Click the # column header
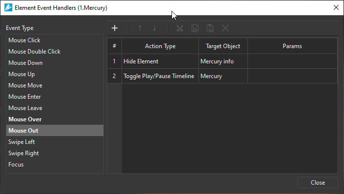This screenshot has width=344, height=194. (114, 46)
